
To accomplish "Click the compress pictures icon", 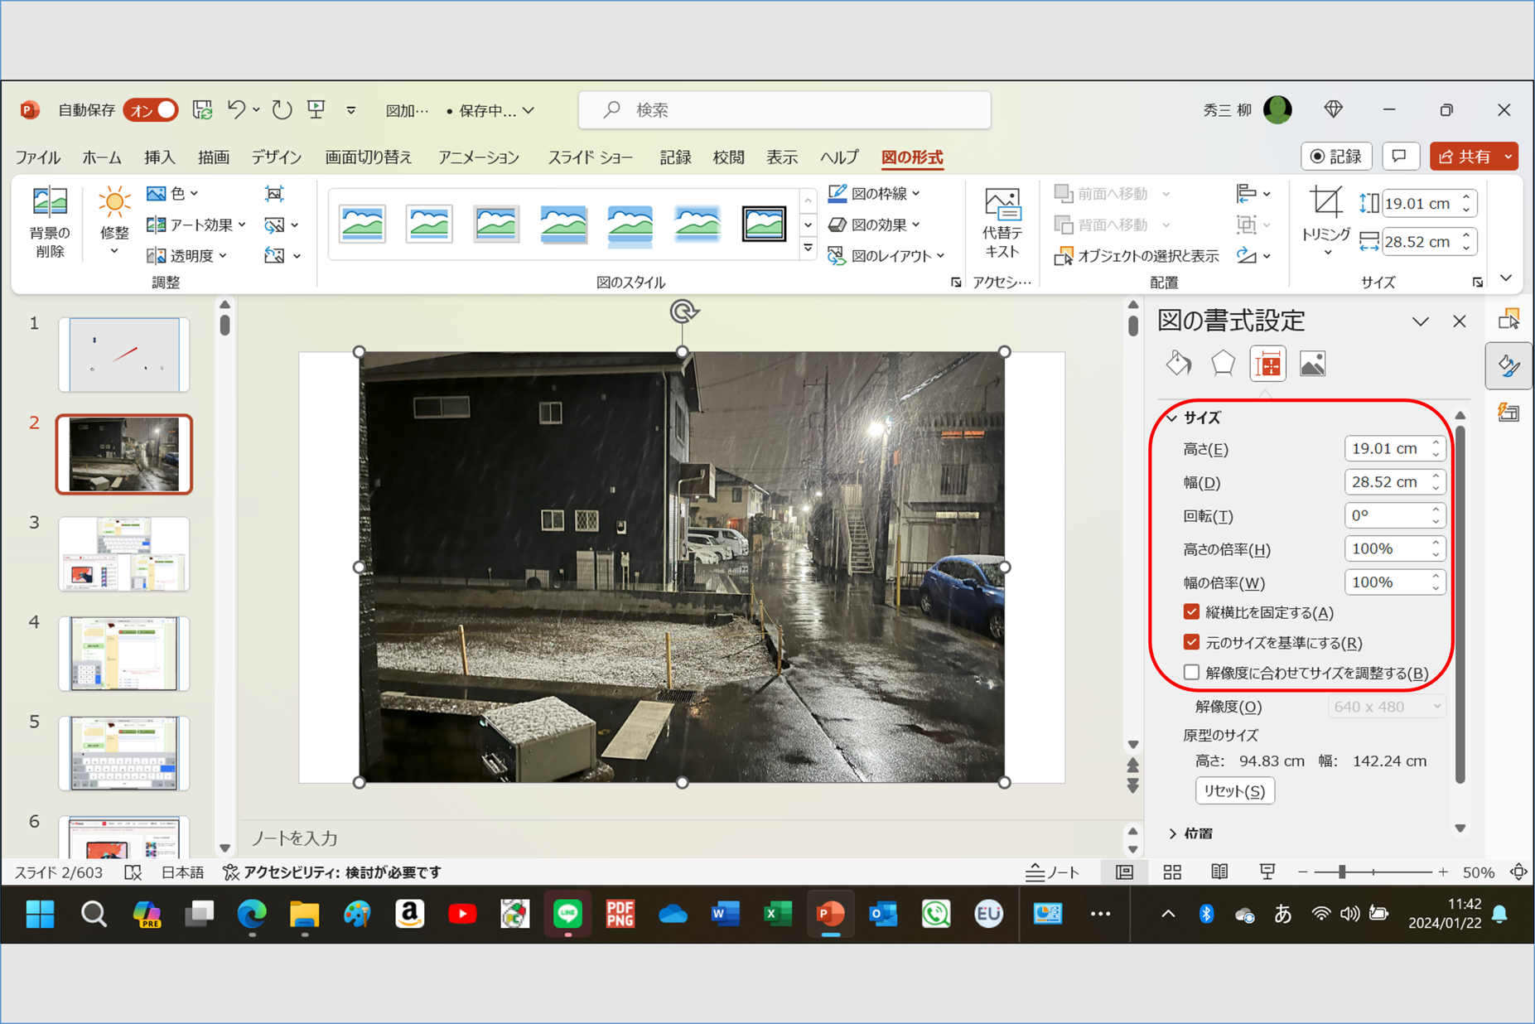I will tap(274, 194).
